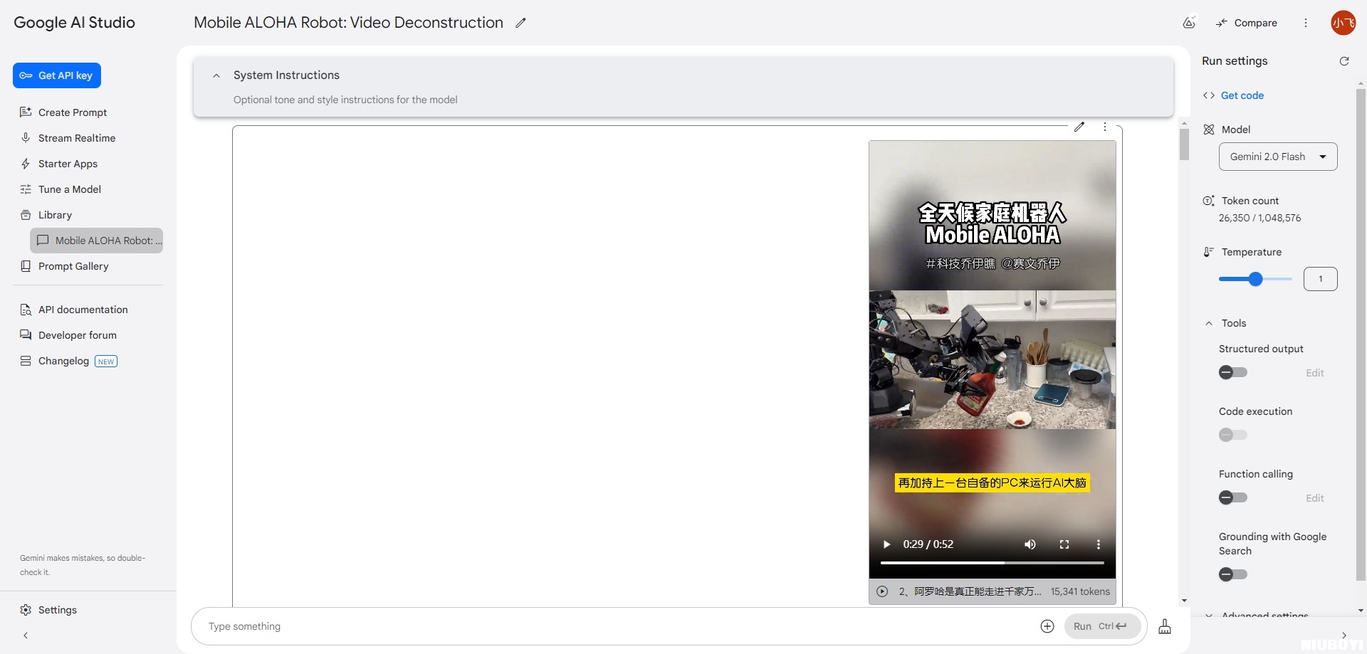1367x654 pixels.
Task: Click the Temperature value box
Action: coord(1321,279)
